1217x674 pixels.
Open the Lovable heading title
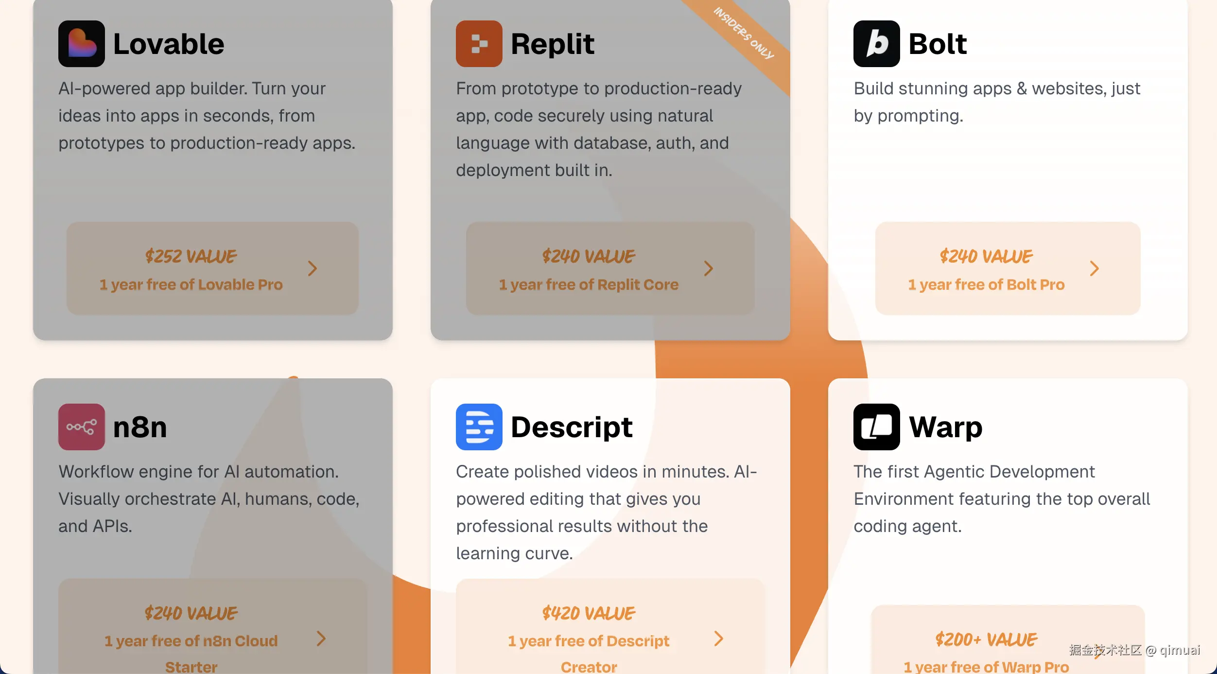[x=169, y=44]
